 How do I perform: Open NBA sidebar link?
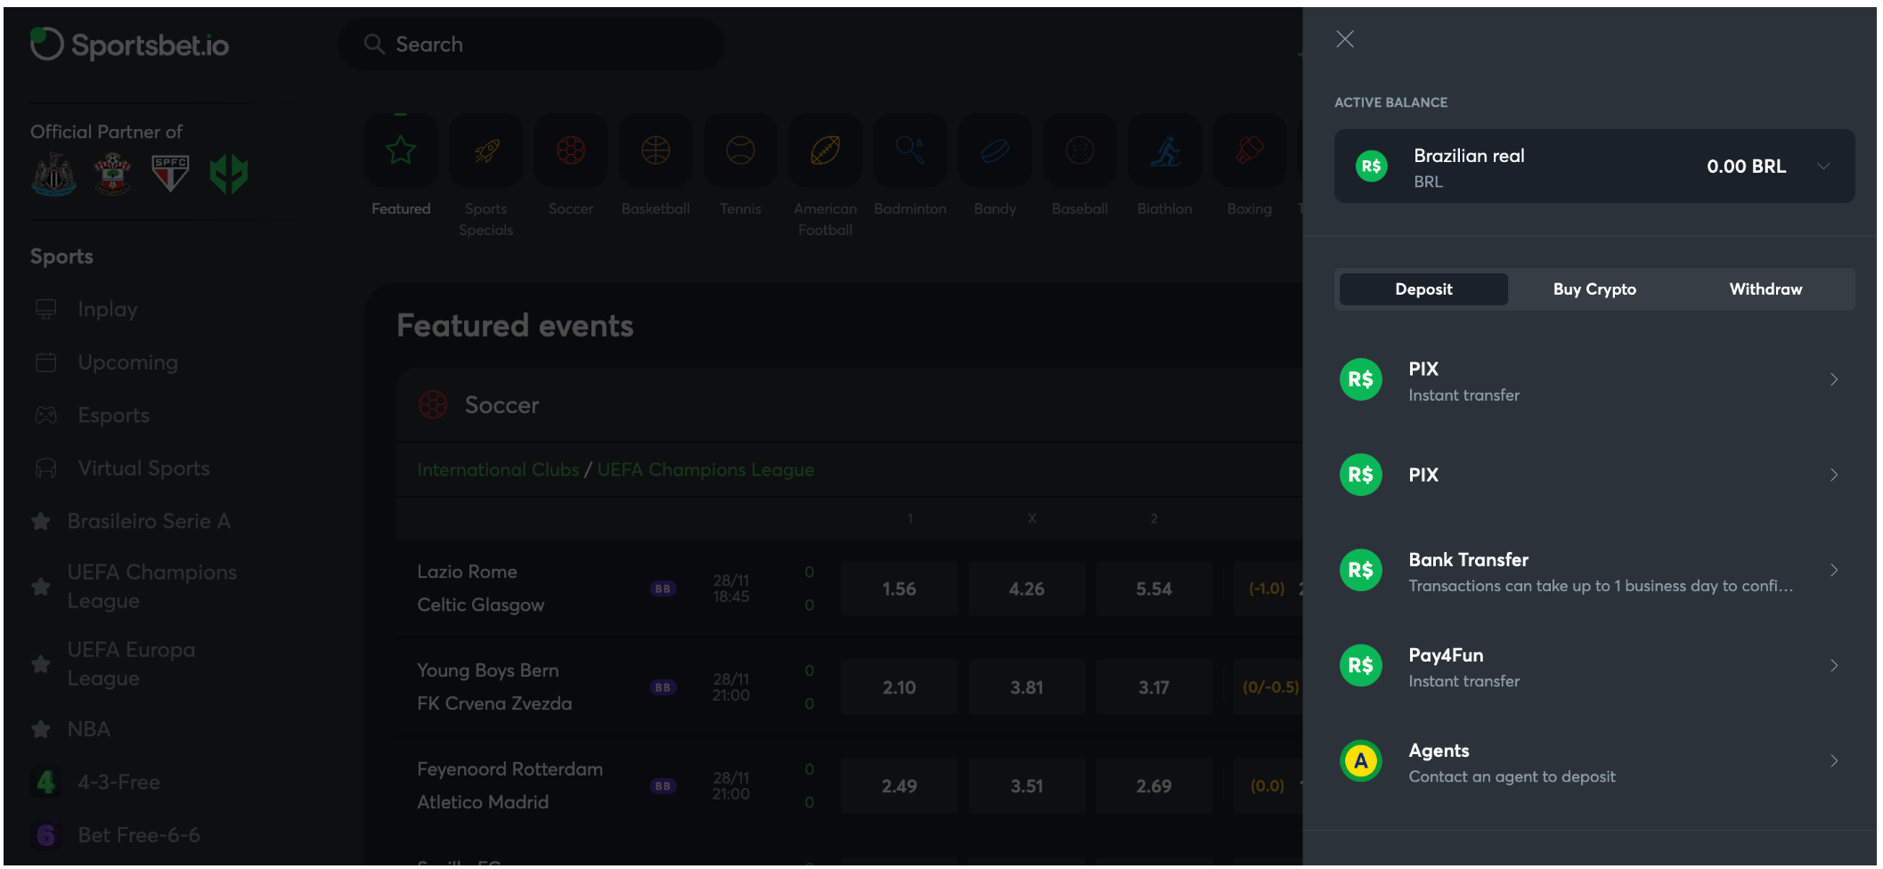pos(71,730)
